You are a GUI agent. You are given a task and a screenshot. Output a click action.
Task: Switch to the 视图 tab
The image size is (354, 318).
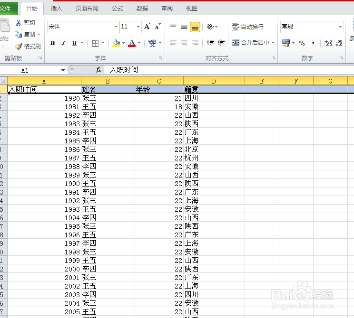tap(192, 9)
